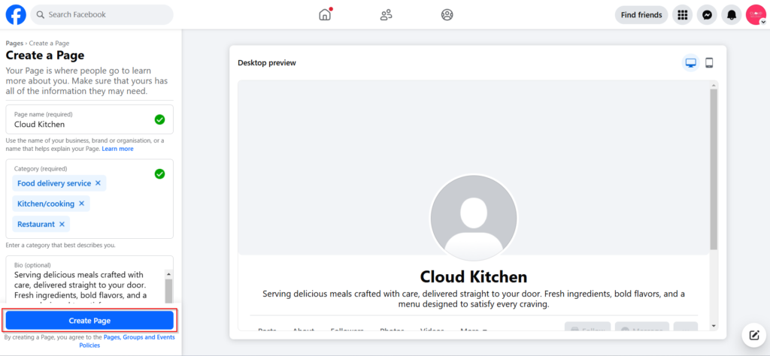Image resolution: width=770 pixels, height=356 pixels.
Task: Go to Pages breadcrumb link
Action: (x=14, y=43)
